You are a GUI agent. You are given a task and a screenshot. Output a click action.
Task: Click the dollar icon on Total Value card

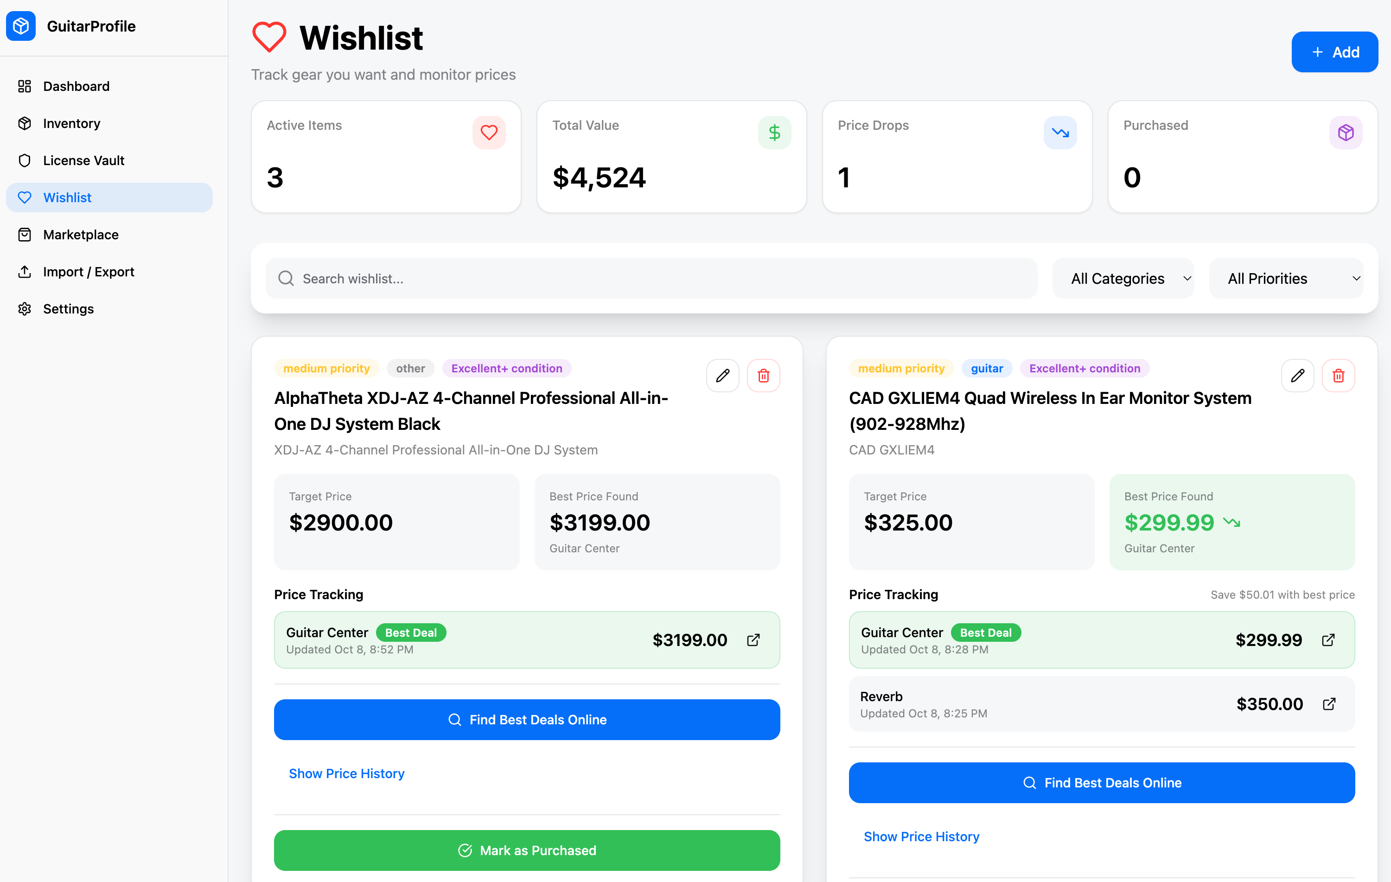pos(775,132)
